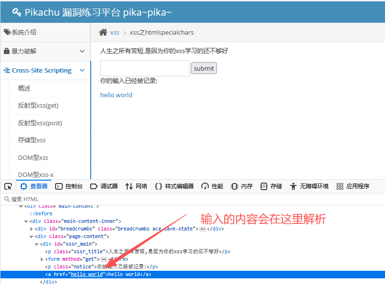The height and width of the screenshot is (285, 385).
Task: Open DOM型xss submenu item
Action: [33, 157]
